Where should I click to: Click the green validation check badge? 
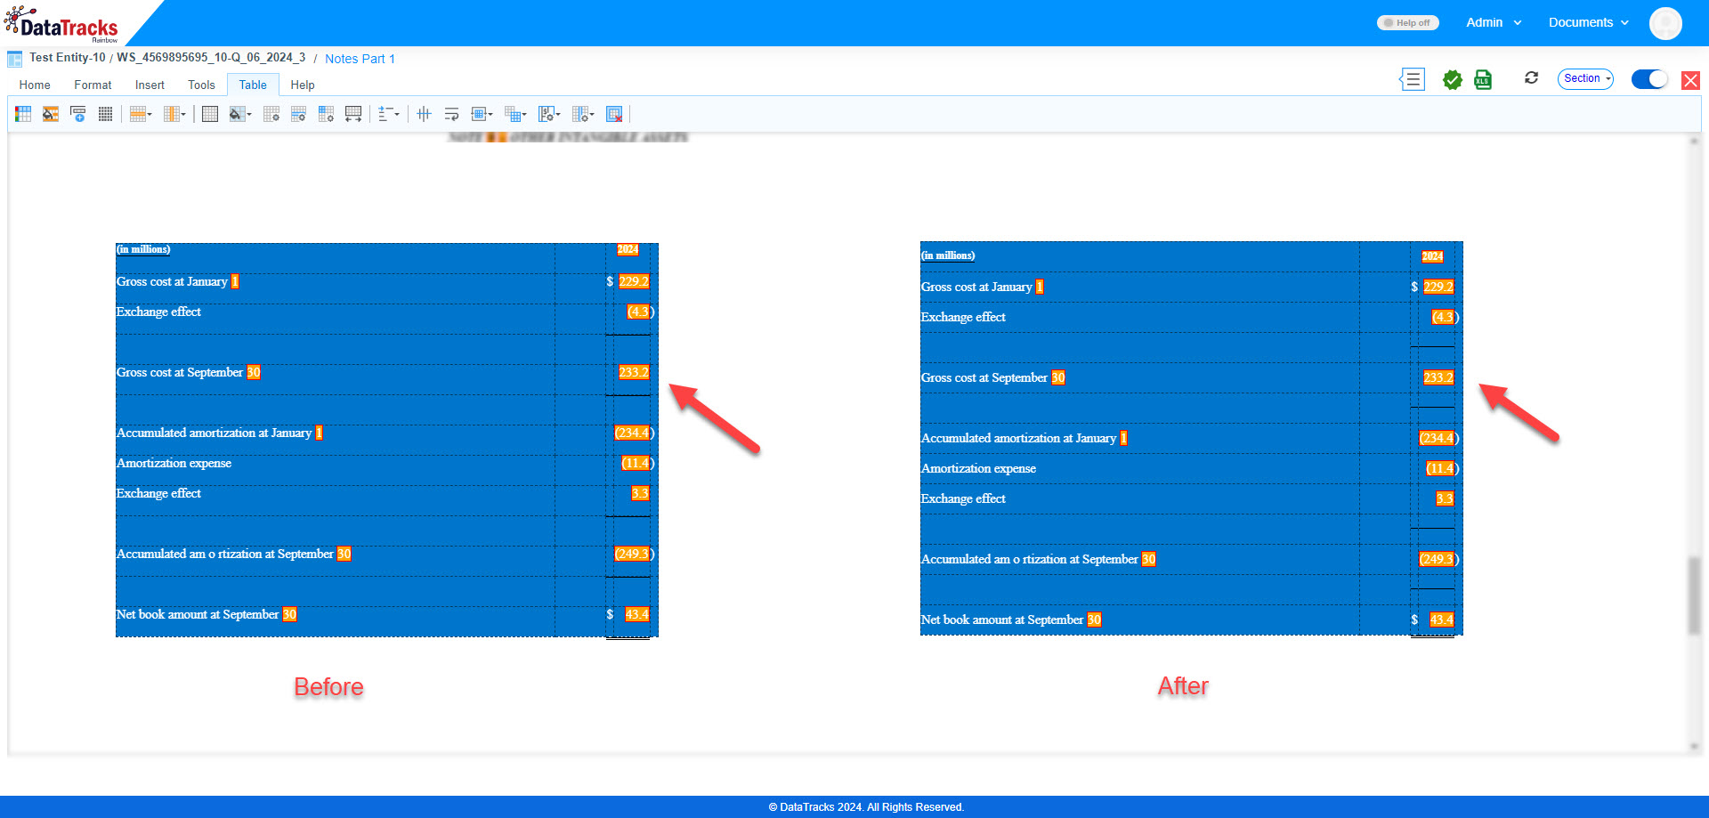coord(1453,80)
